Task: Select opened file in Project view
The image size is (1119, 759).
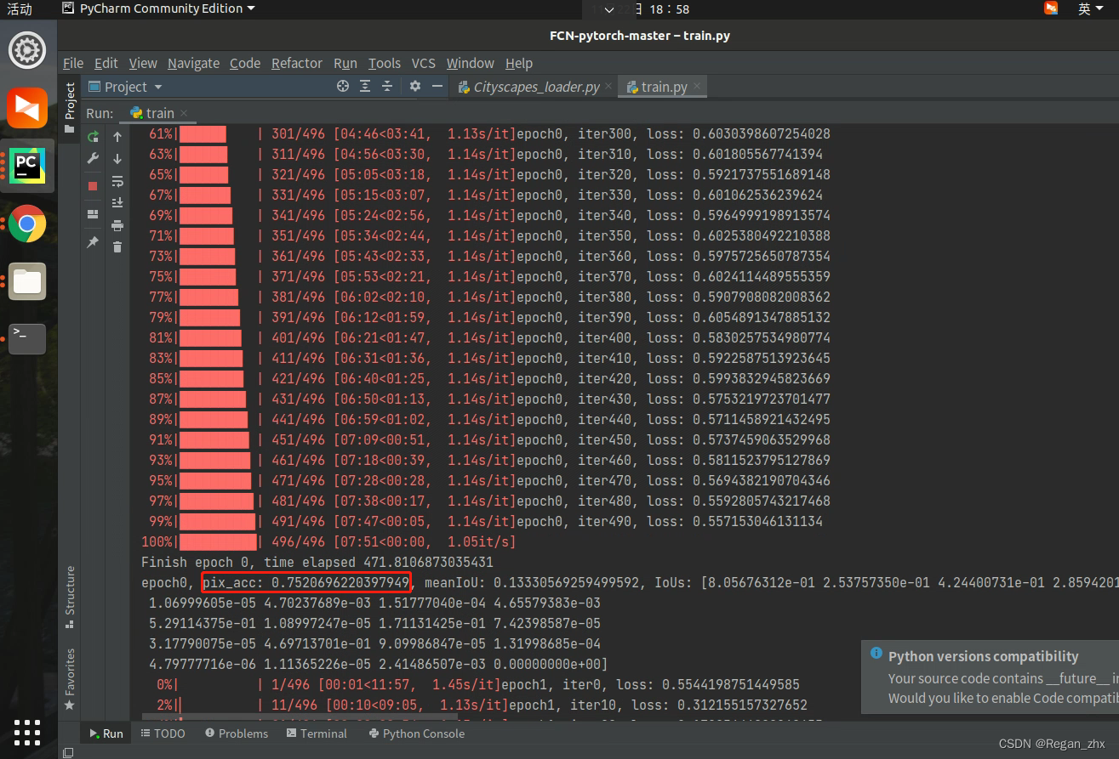Action: click(x=343, y=87)
